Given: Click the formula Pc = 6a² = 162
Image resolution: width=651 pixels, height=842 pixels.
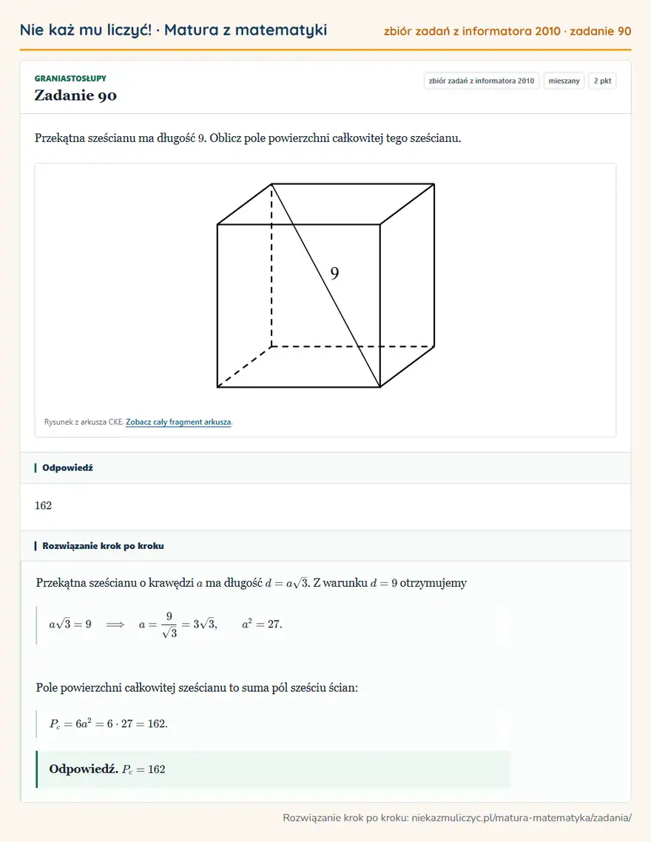Looking at the screenshot, I should 109,724.
